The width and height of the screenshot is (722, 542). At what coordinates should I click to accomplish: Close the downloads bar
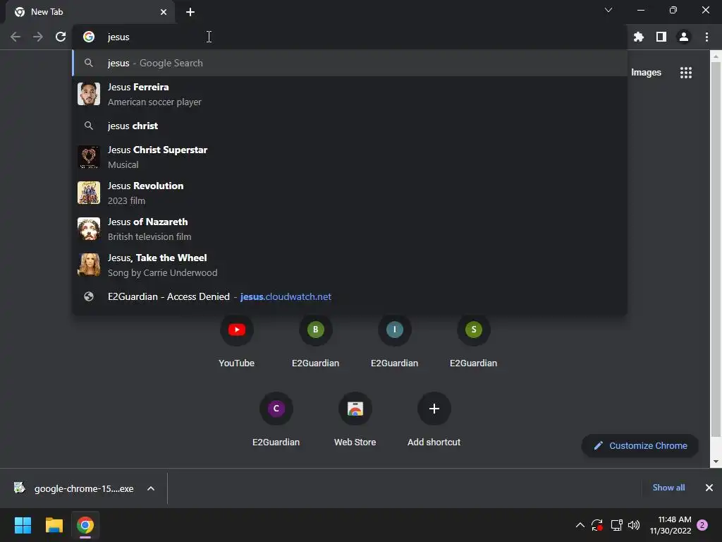tap(709, 488)
